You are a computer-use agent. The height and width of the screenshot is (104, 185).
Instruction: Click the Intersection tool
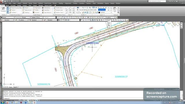pos(46,8)
